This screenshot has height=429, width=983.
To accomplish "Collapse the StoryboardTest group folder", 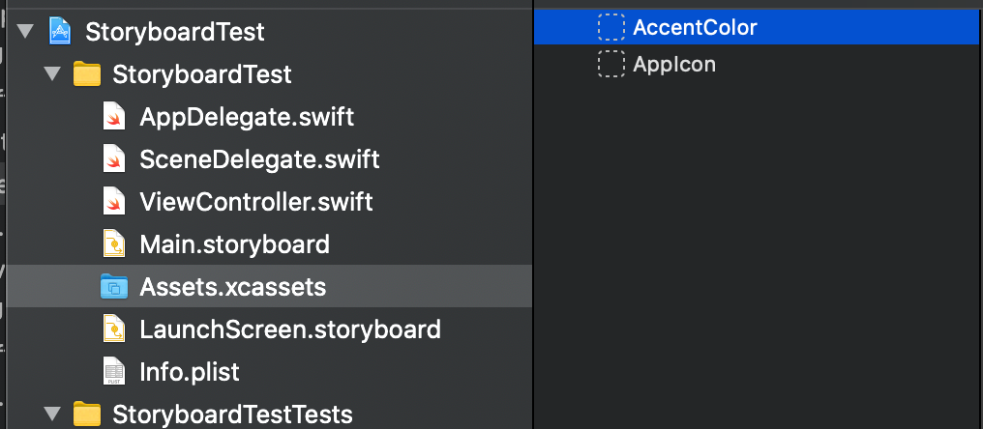I will tap(51, 74).
